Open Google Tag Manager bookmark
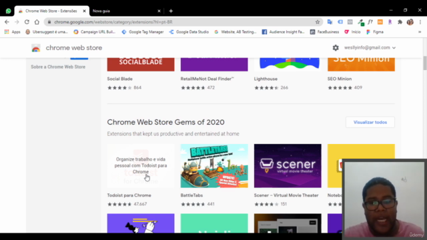The image size is (427, 240). click(143, 32)
